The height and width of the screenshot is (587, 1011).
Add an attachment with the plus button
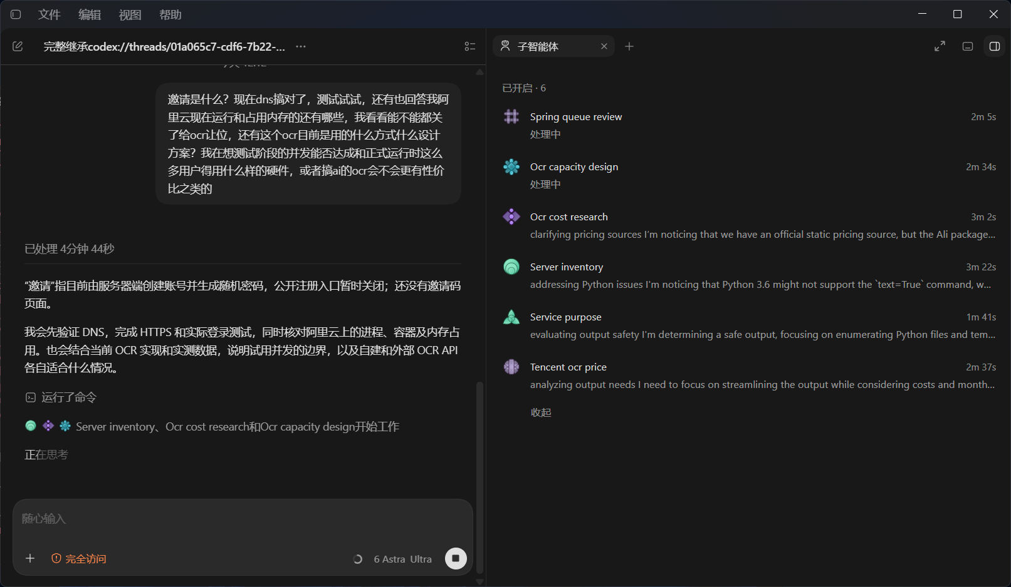coord(30,558)
